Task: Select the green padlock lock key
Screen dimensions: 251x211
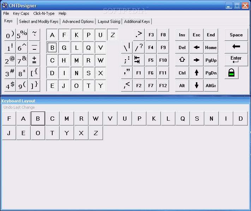Action: (231, 73)
